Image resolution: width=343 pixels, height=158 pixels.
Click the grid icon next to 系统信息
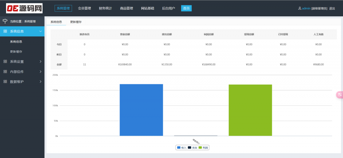pos(5,31)
